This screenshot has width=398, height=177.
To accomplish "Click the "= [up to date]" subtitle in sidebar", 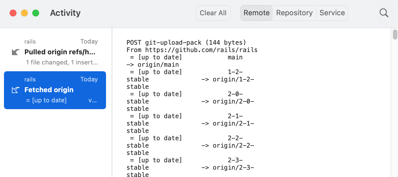I will [46, 100].
